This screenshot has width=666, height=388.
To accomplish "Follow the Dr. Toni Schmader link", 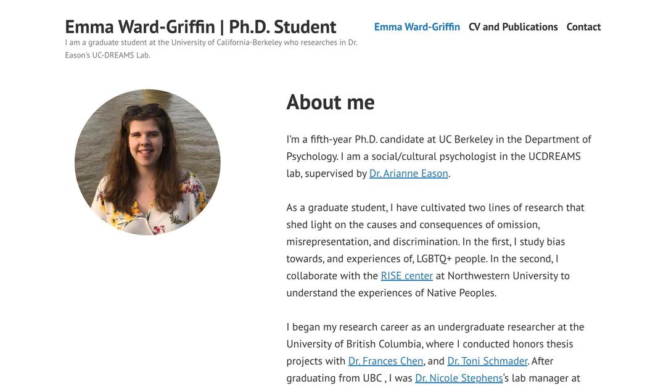I will coord(487,361).
